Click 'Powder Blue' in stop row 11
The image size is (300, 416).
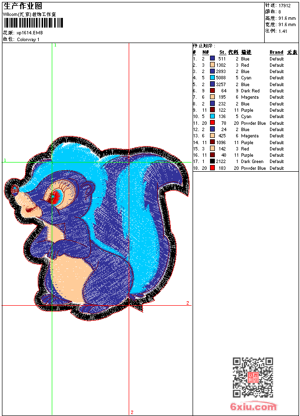[253, 123]
